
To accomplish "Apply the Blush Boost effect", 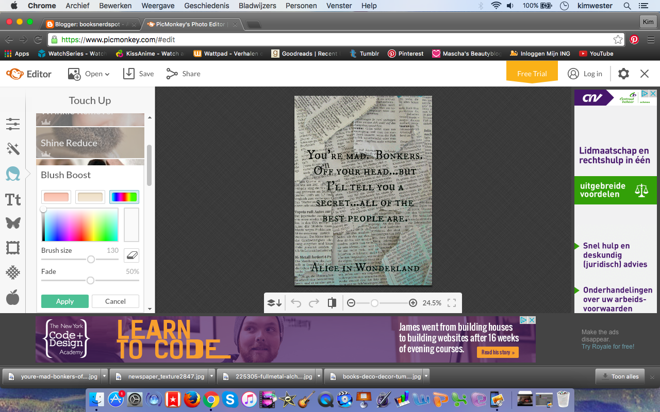I will pos(65,301).
